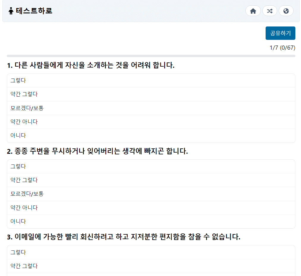Open the home page via the house icon
301x276 pixels.
coord(253,11)
